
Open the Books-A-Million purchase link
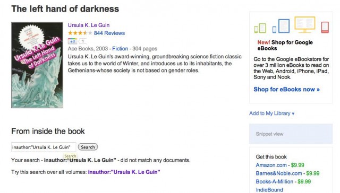pyautogui.click(x=275, y=181)
